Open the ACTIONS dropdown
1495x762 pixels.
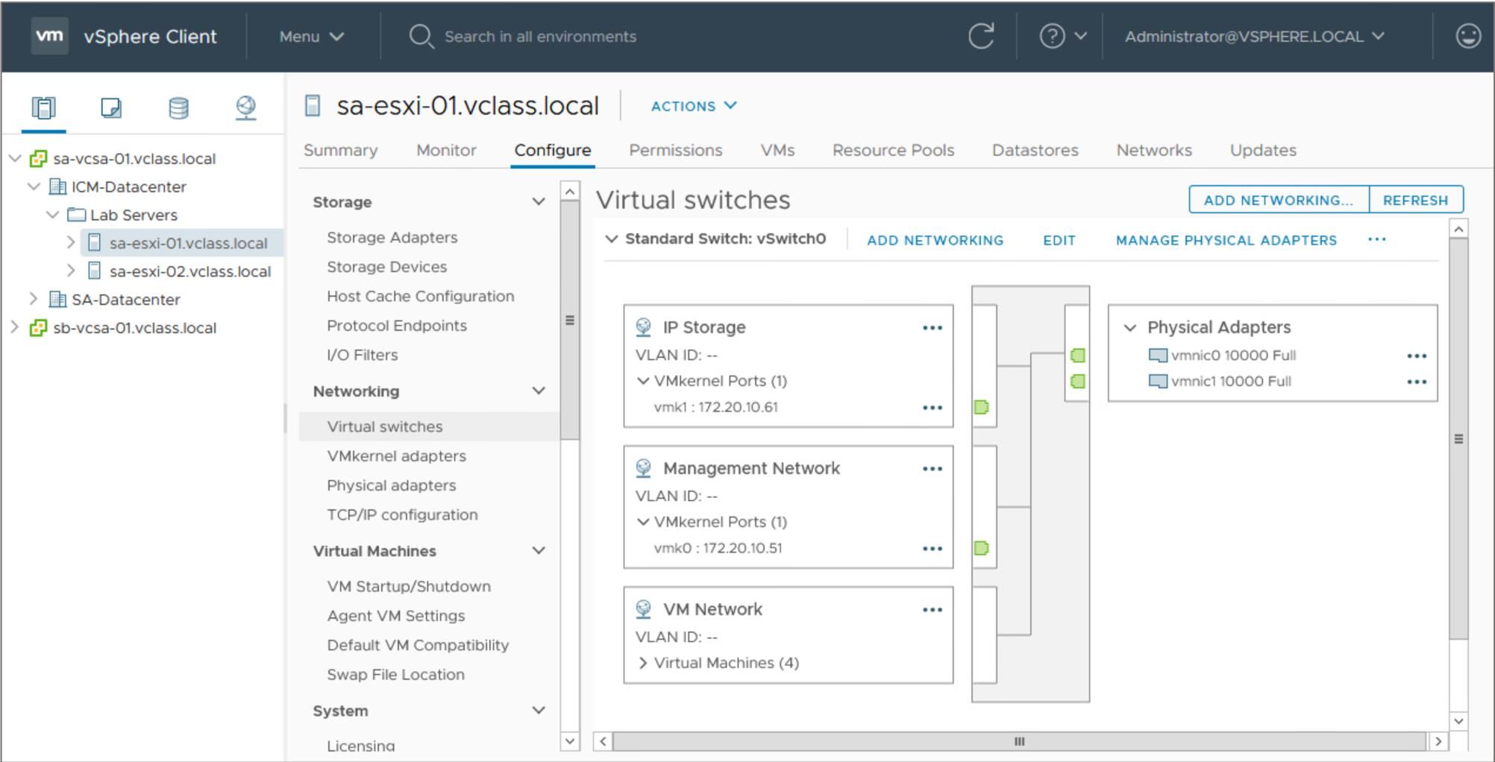click(694, 106)
